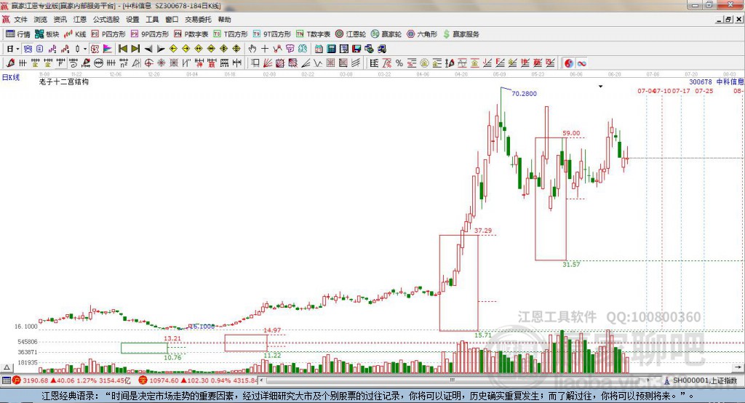The image size is (745, 403).
Task: Click the blue infinity loop icon
Action: point(581,63)
